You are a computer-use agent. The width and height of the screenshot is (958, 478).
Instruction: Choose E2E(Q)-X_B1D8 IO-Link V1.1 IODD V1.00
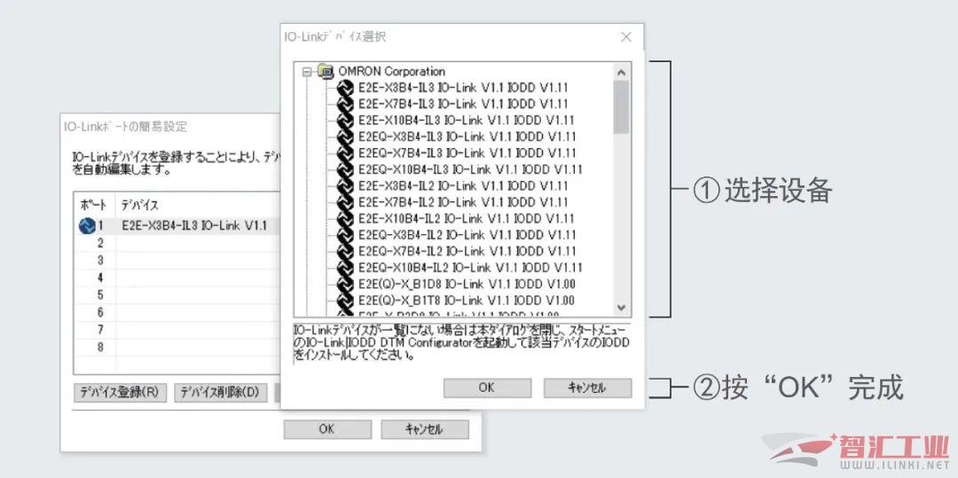pyautogui.click(x=467, y=285)
